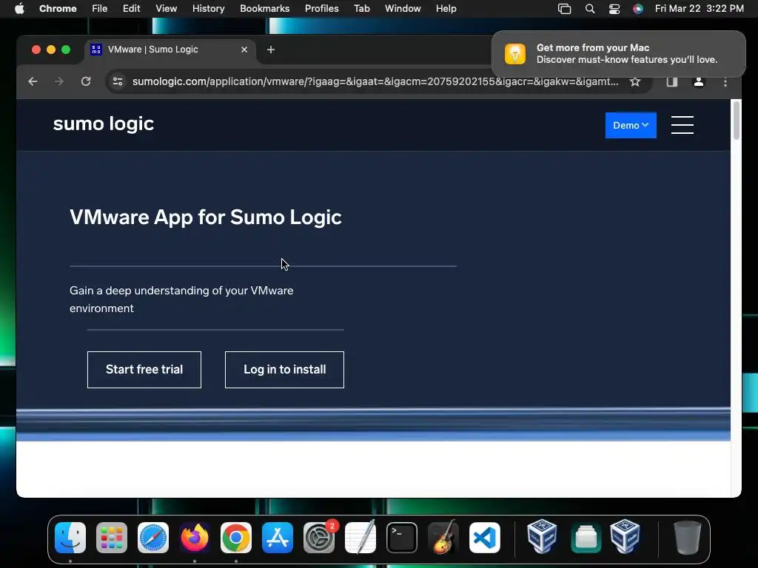
Task: Click Chrome icon in the Dock
Action: click(x=236, y=538)
